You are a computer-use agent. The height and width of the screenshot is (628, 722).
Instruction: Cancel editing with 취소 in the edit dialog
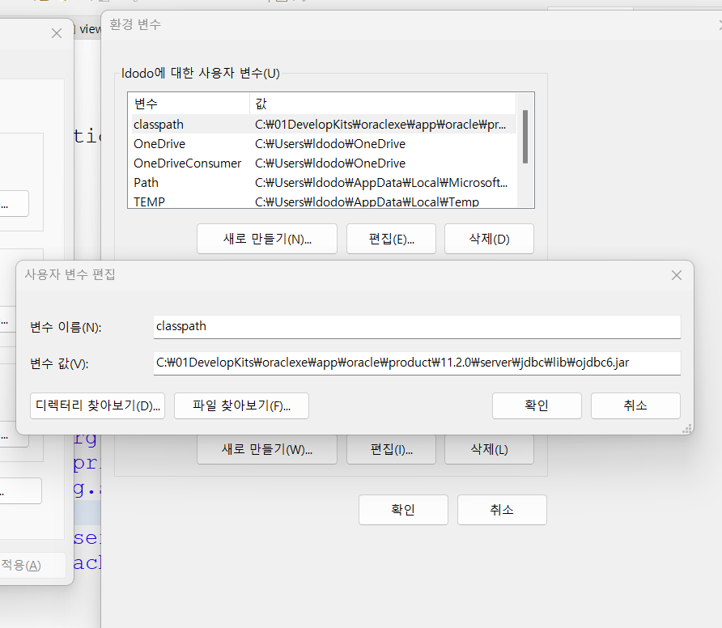pos(635,405)
